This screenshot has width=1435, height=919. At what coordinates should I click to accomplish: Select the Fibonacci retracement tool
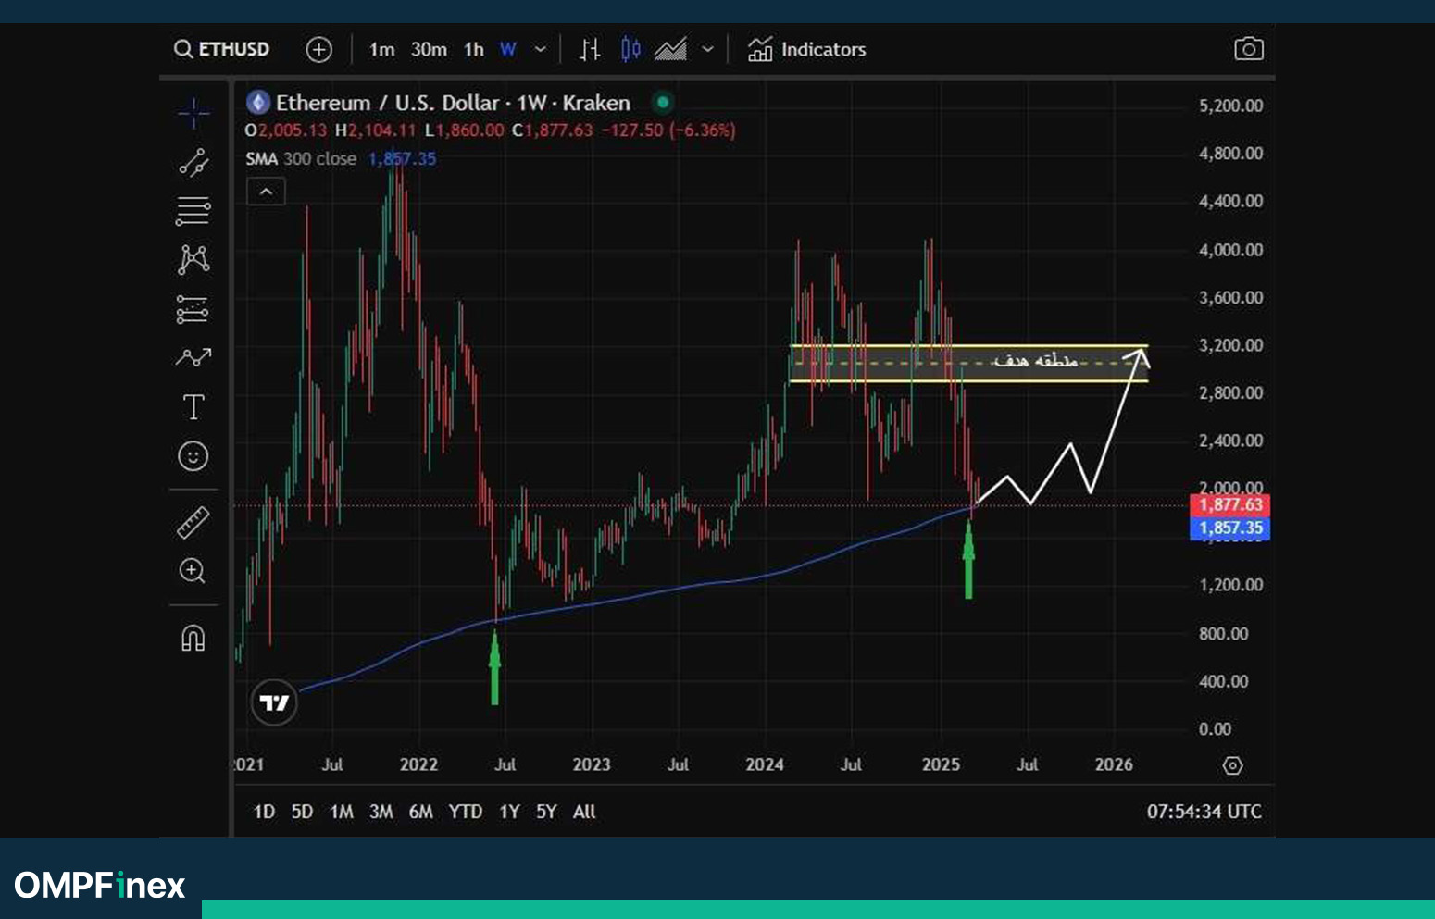pyautogui.click(x=193, y=212)
